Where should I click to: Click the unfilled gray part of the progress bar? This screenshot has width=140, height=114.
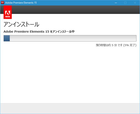[x=73, y=38]
